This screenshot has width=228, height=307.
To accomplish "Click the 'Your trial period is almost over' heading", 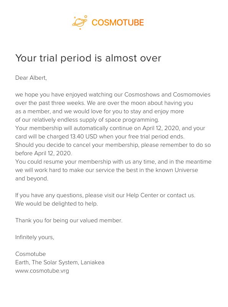I will 88,58.
